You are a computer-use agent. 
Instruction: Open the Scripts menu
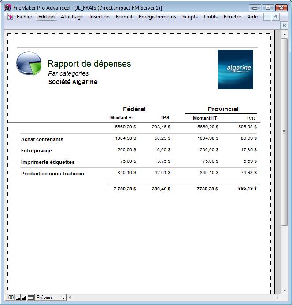coord(190,17)
